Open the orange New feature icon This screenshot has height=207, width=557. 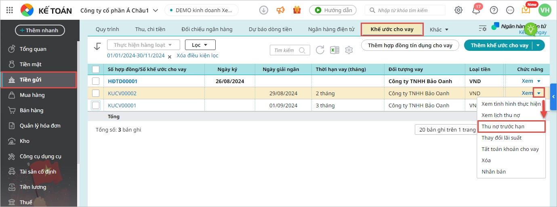526,10
